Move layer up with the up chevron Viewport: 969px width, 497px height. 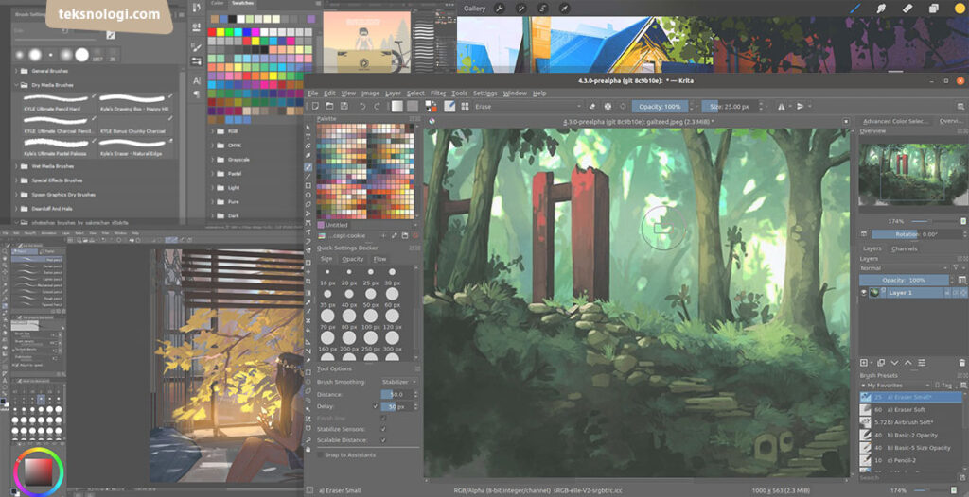pos(907,363)
